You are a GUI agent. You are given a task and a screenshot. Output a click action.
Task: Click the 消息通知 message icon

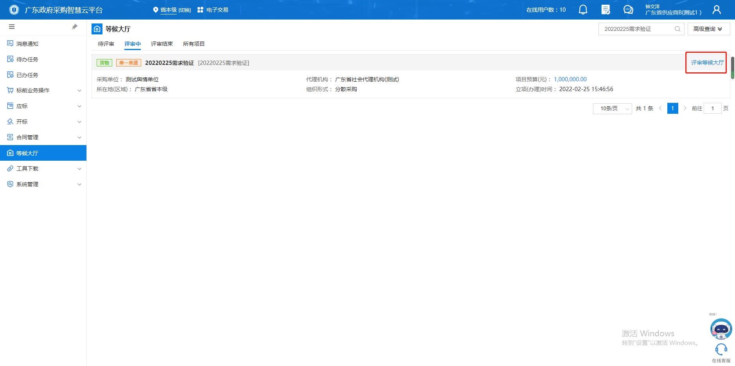pos(10,43)
